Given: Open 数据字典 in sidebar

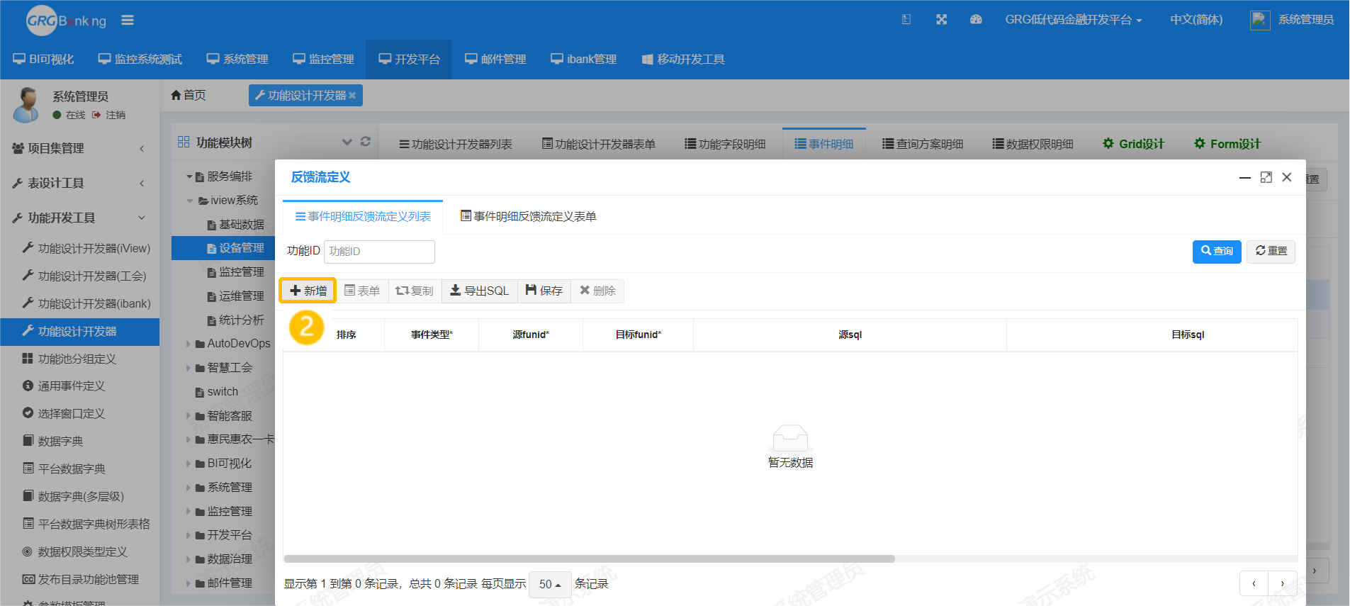Looking at the screenshot, I should click(53, 441).
